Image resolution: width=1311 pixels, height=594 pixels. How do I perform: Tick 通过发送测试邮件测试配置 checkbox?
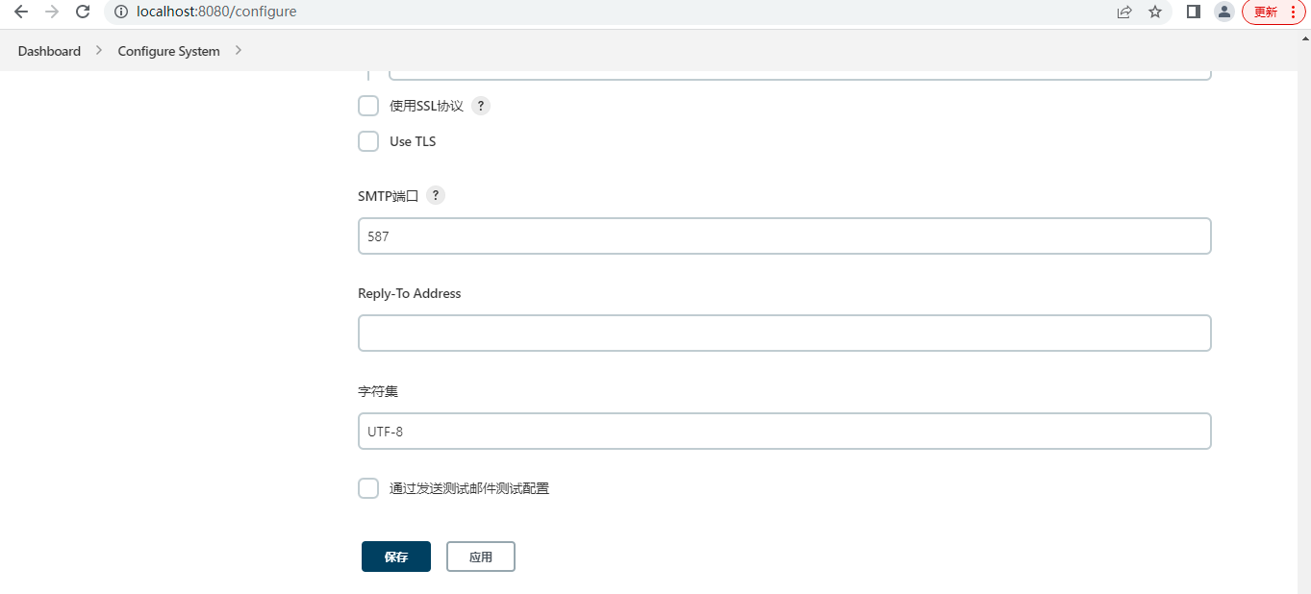pyautogui.click(x=368, y=488)
